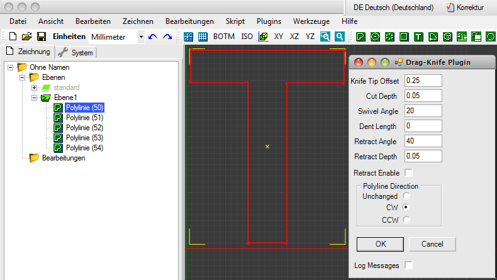The width and height of the screenshot is (497, 280).
Task: Open the Skript menu
Action: [235, 21]
